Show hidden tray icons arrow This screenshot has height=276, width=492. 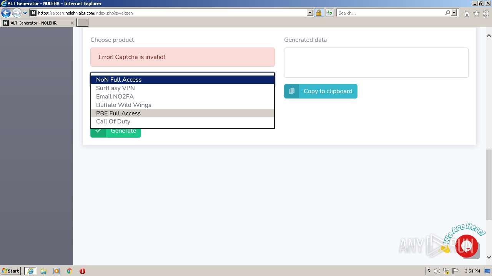(429, 271)
